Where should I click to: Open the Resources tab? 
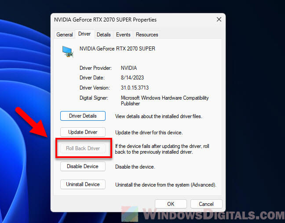click(x=147, y=35)
